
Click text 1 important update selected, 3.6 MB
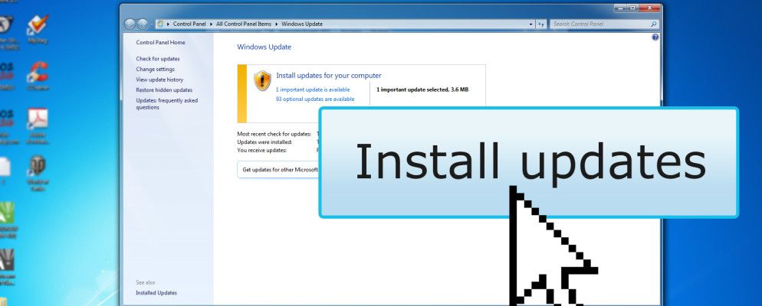(x=422, y=90)
